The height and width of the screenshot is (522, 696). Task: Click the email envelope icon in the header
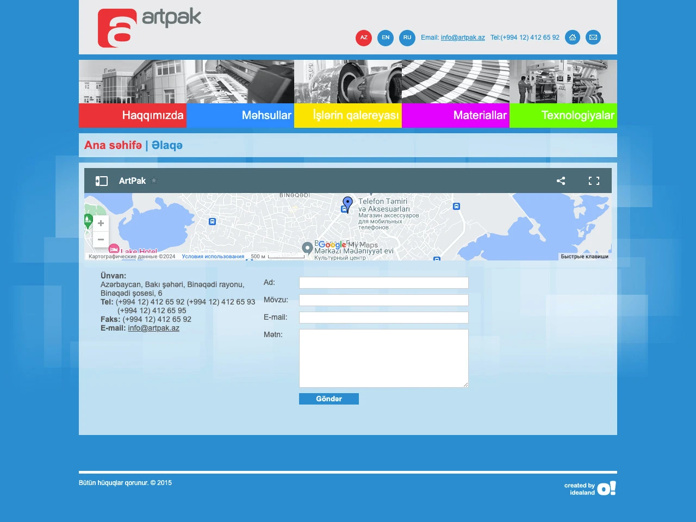point(593,37)
